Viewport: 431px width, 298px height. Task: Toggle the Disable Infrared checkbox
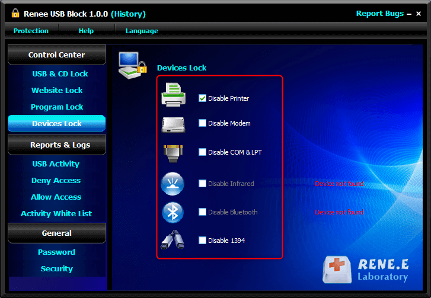(x=202, y=184)
